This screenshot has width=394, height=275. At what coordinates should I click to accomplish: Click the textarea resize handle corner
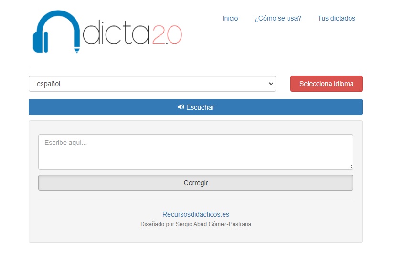[x=351, y=167]
